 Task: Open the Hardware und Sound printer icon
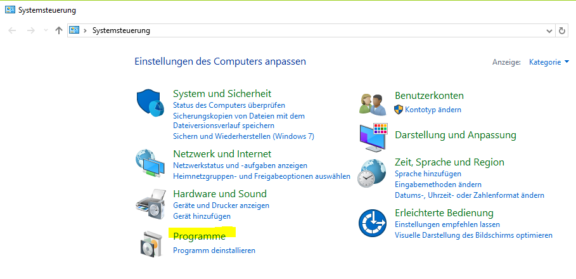point(150,204)
